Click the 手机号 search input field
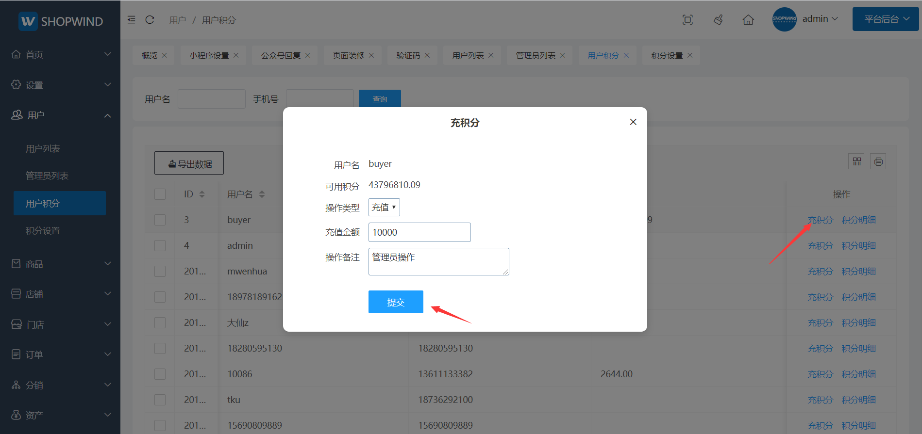The height and width of the screenshot is (434, 922). [x=320, y=99]
